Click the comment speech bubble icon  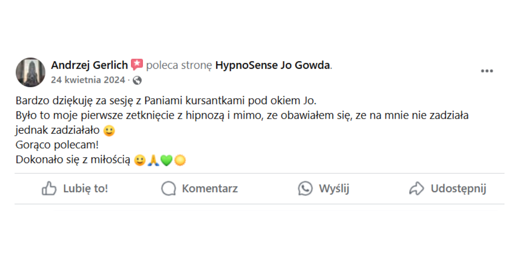click(168, 189)
